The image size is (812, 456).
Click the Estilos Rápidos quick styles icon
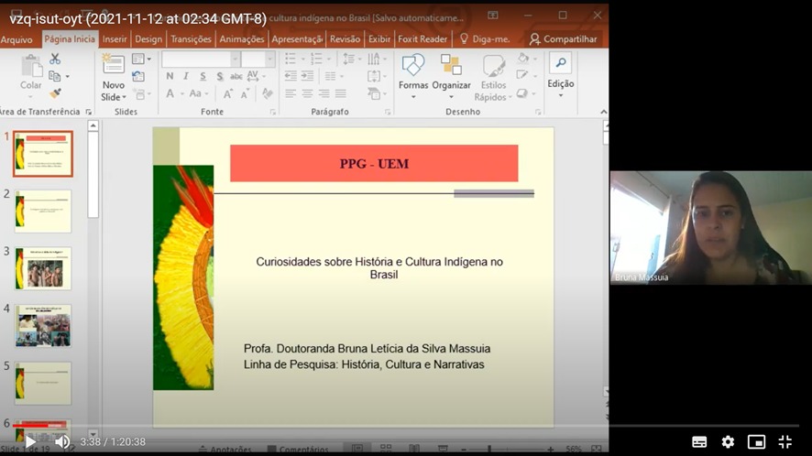click(x=493, y=66)
